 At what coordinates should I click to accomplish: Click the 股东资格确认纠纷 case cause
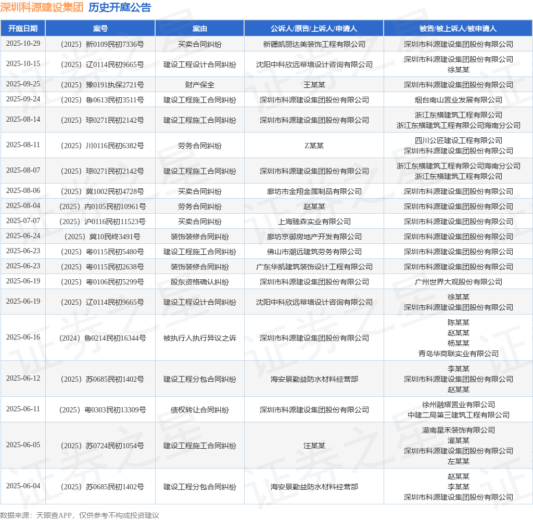pyautogui.click(x=199, y=282)
